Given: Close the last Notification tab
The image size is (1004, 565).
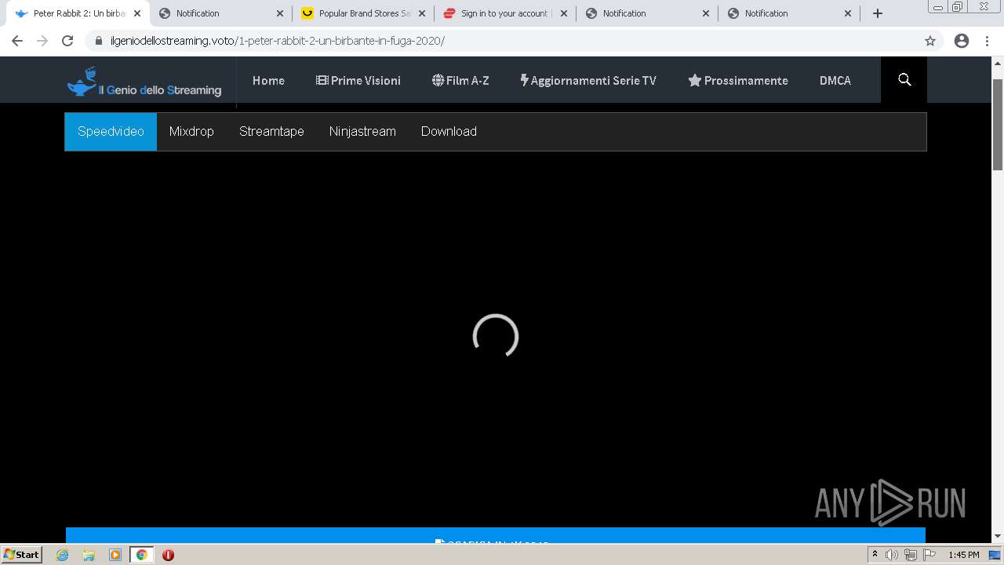Looking at the screenshot, I should pyautogui.click(x=848, y=13).
